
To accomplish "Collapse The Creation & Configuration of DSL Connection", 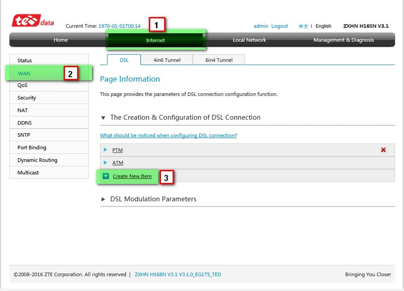I will (103, 118).
